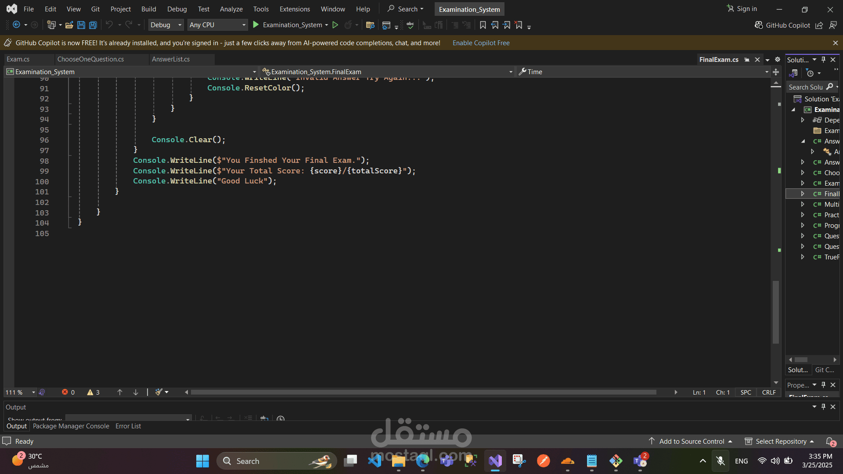
Task: Click the Solution Explorer view switch icon
Action: (793, 73)
